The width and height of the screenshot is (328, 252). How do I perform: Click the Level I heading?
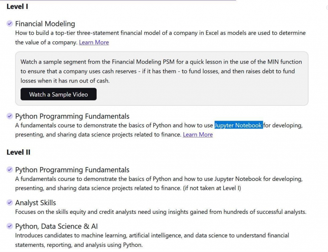(x=17, y=6)
